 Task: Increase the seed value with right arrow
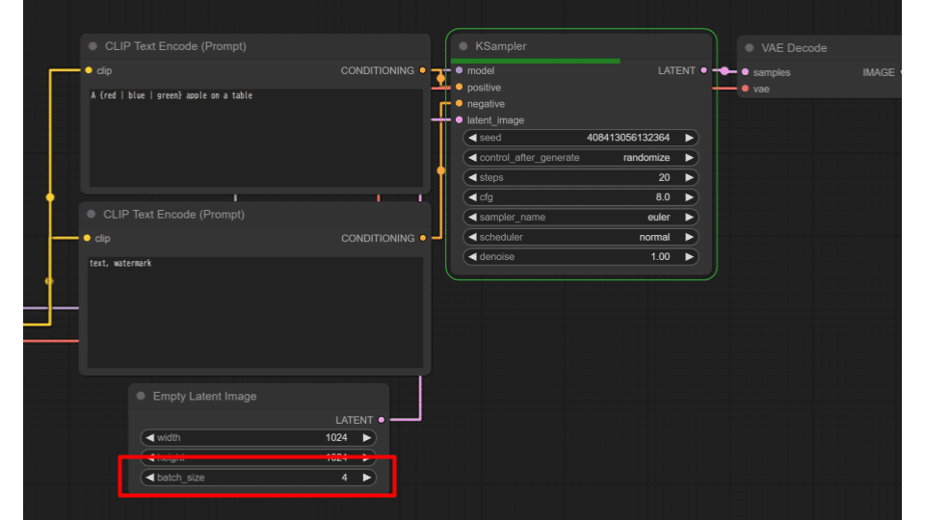tap(689, 138)
